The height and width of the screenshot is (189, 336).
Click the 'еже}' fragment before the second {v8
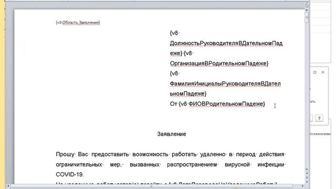coord(176,54)
